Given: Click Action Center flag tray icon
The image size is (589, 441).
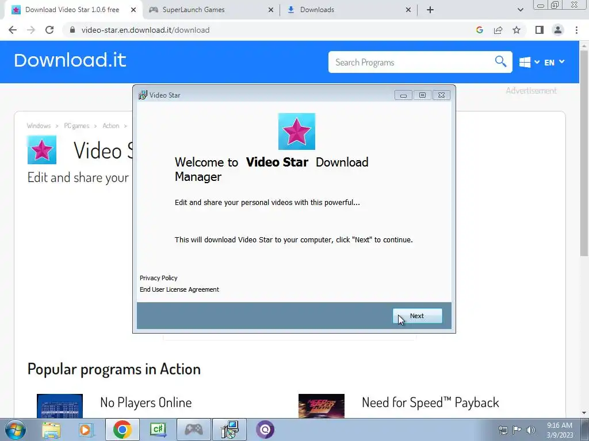Looking at the screenshot, I should [517, 430].
